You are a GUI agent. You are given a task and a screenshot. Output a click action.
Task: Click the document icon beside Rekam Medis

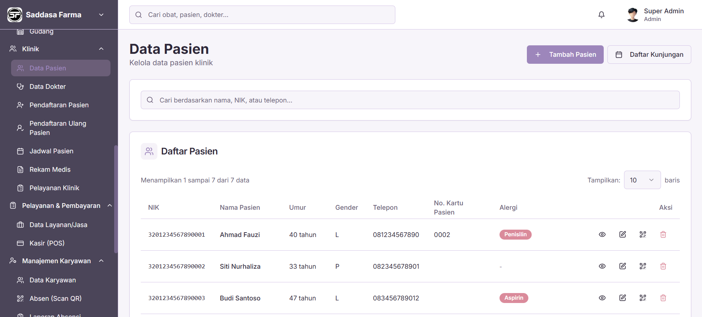(x=20, y=170)
